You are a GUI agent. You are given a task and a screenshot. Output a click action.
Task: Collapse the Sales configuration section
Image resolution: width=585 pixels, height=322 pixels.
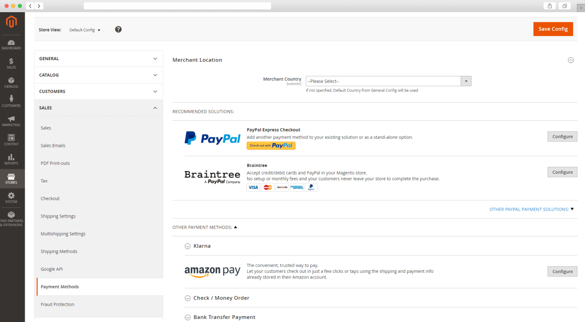[99, 108]
